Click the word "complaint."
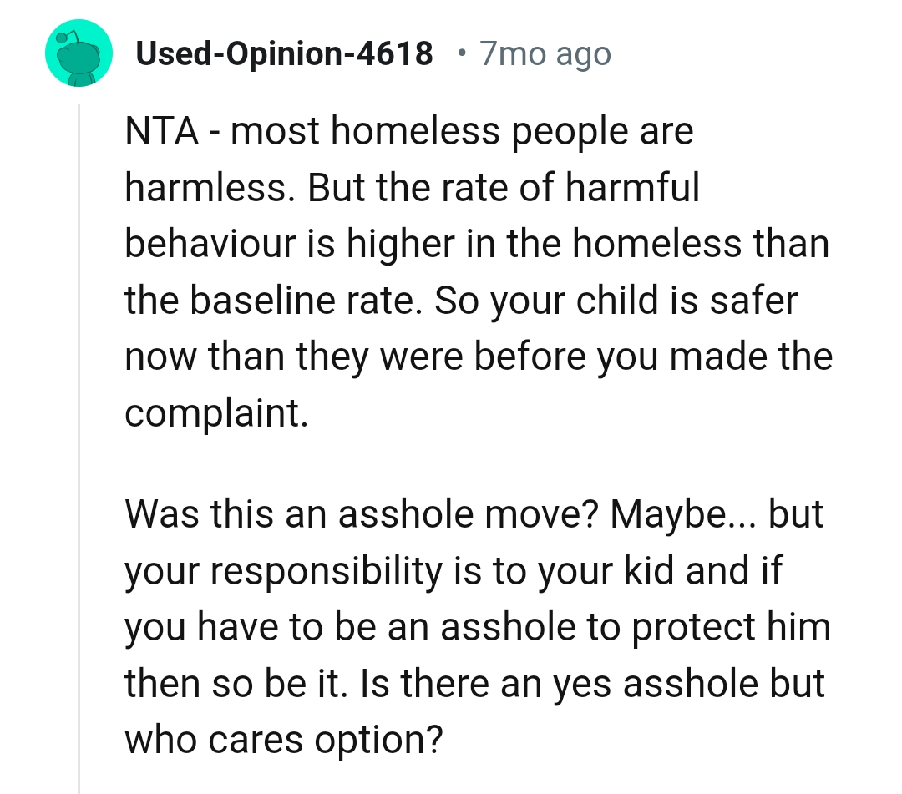 point(216,412)
